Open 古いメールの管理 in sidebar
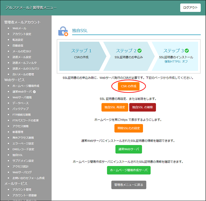 tap(23, 74)
